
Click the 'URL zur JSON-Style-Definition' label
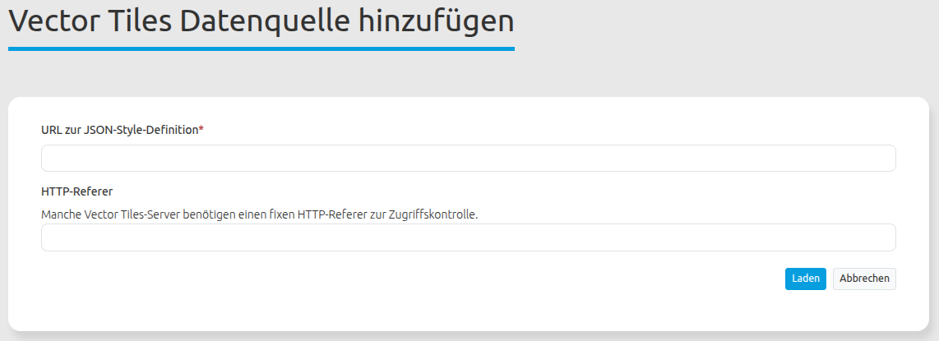click(x=119, y=130)
